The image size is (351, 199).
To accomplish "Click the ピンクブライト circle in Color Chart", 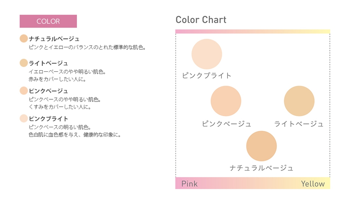I will coord(206,54).
